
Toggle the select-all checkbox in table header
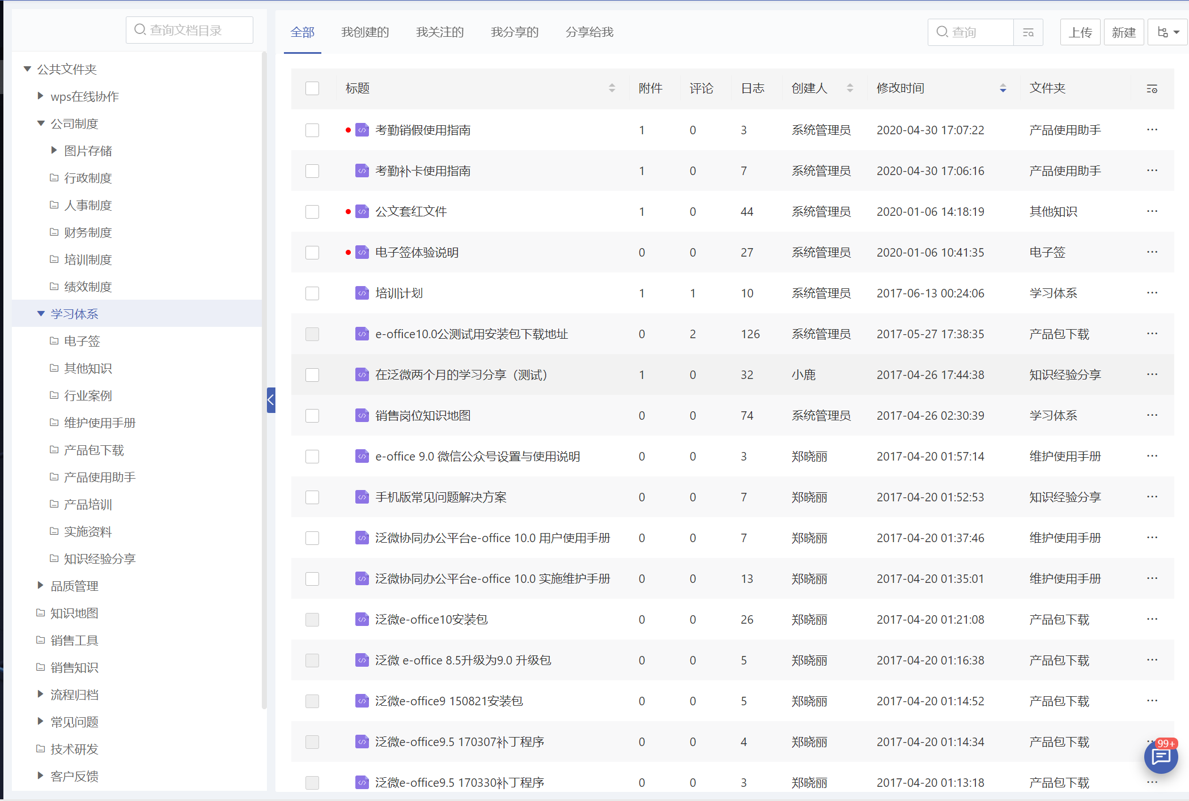(312, 88)
